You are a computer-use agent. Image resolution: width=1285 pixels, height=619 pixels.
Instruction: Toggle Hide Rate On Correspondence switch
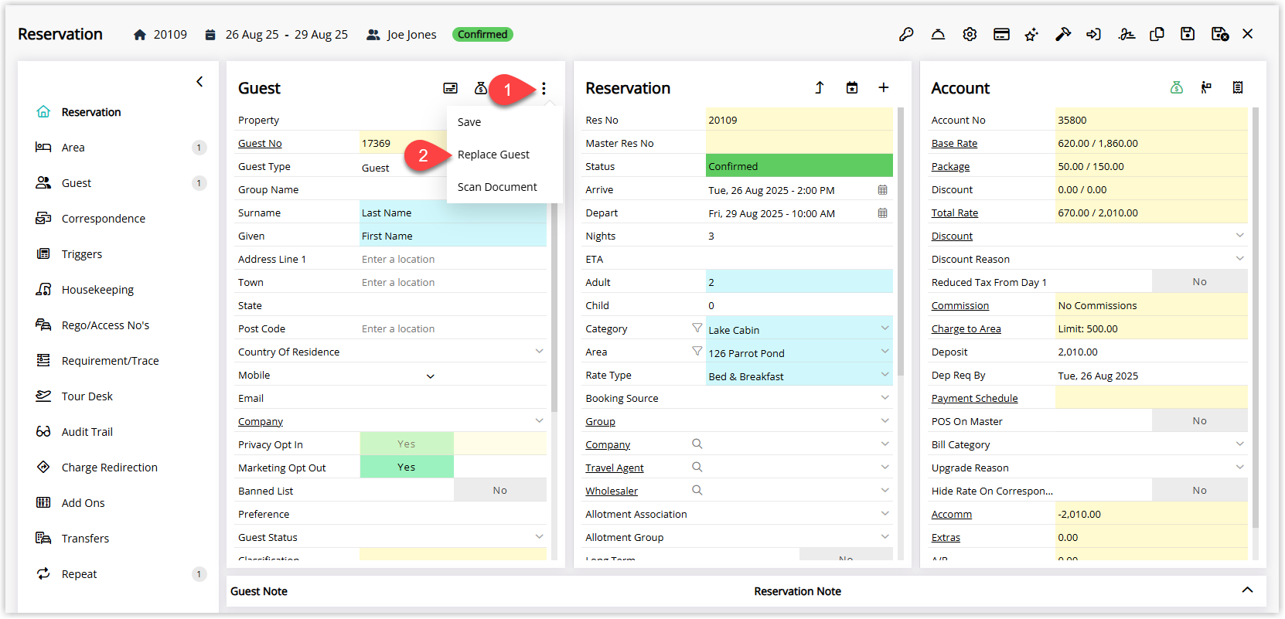tap(1199, 490)
